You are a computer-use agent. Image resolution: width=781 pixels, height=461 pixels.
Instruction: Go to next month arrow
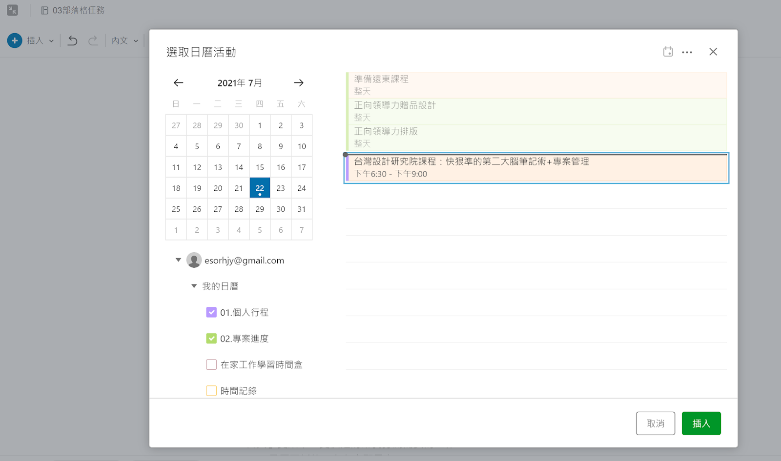[x=299, y=83]
